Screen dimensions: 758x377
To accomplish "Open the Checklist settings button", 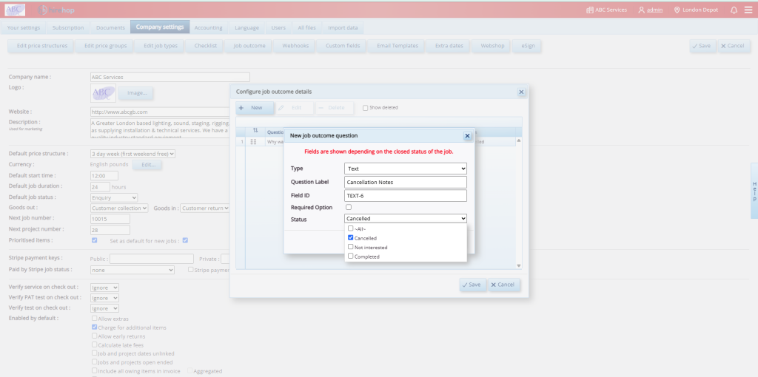I will [x=206, y=46].
